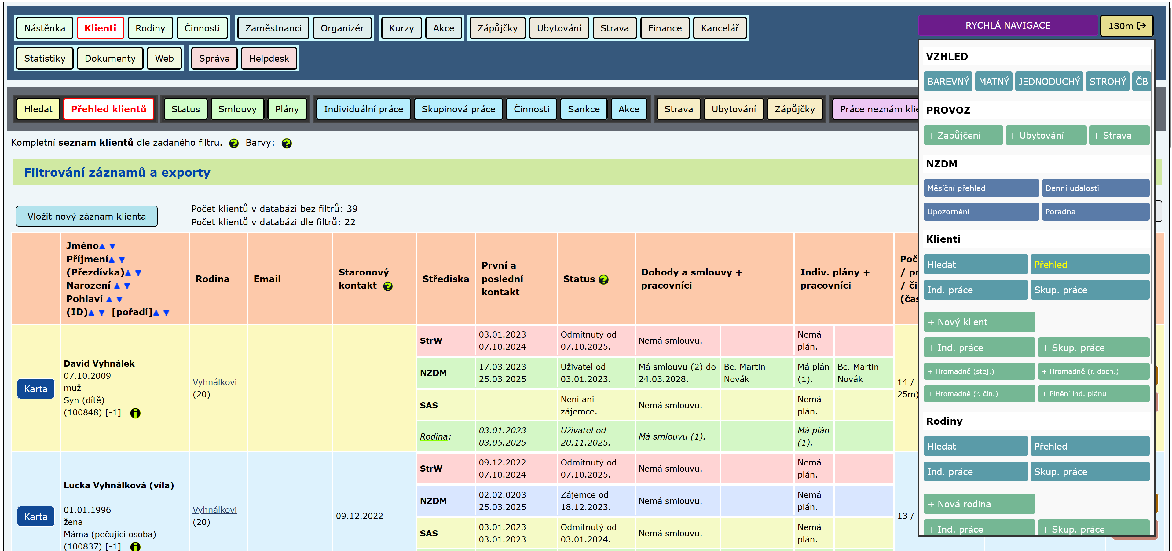
Task: Open Staronový kontakt help icon
Action: click(x=388, y=286)
